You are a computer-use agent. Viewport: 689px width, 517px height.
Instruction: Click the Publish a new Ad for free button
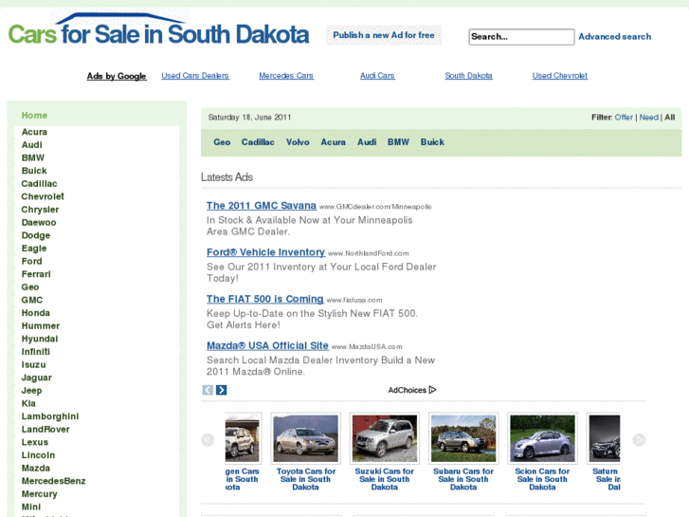pos(384,35)
